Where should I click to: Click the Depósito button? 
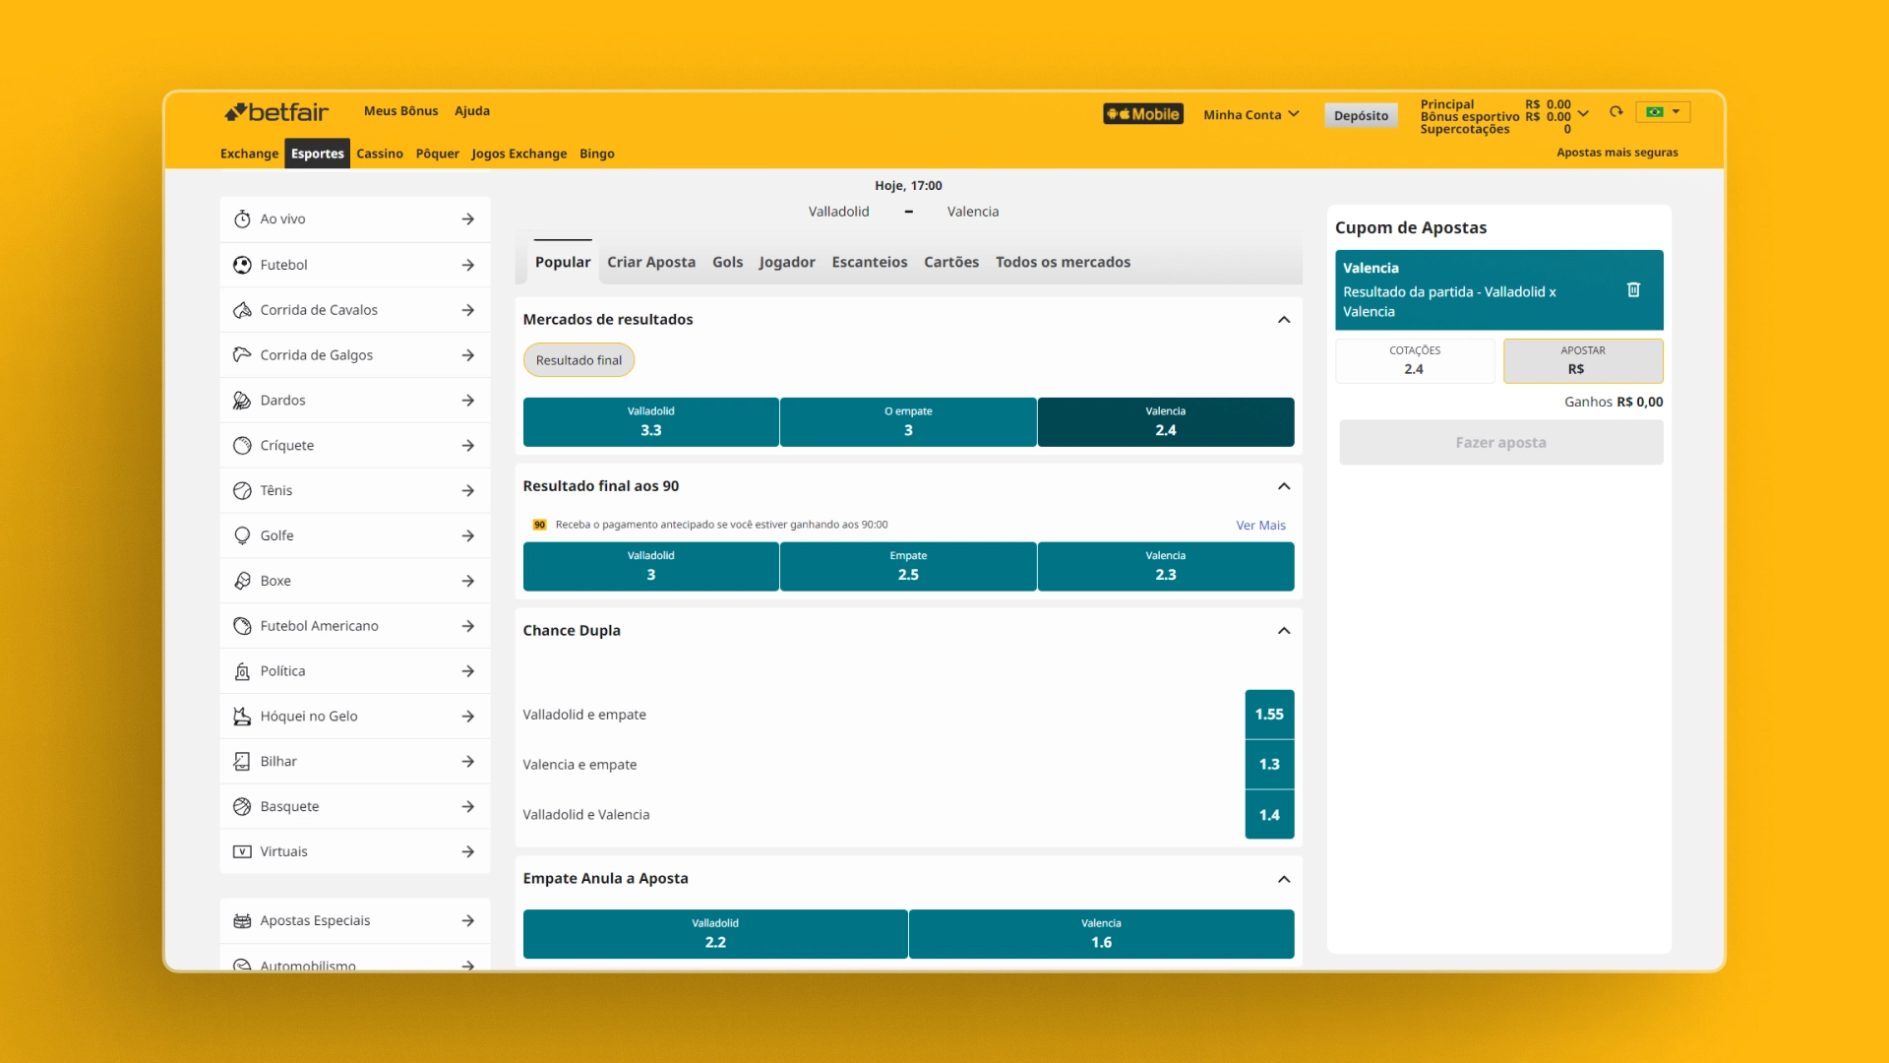click(x=1362, y=115)
